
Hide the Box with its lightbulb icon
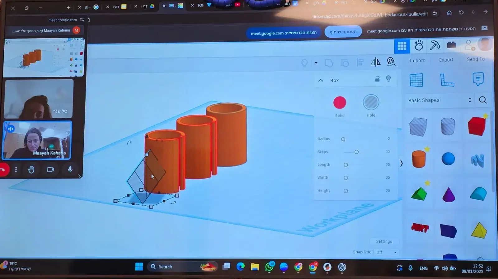388,78
